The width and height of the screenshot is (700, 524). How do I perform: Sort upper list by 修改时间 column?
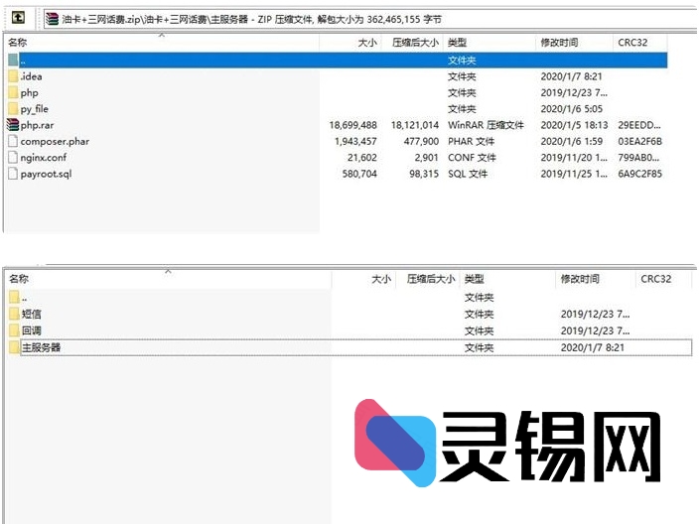click(x=560, y=44)
